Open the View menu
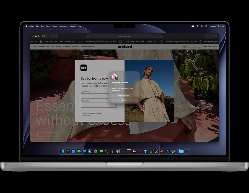The width and height of the screenshot is (249, 193). pos(48,26)
